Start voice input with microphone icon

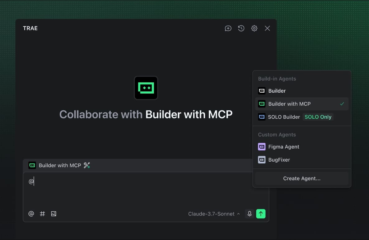[249, 214]
